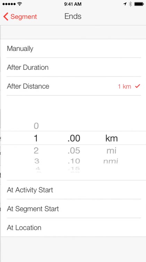Select the After Duration option
The image size is (146, 262).
point(74,67)
